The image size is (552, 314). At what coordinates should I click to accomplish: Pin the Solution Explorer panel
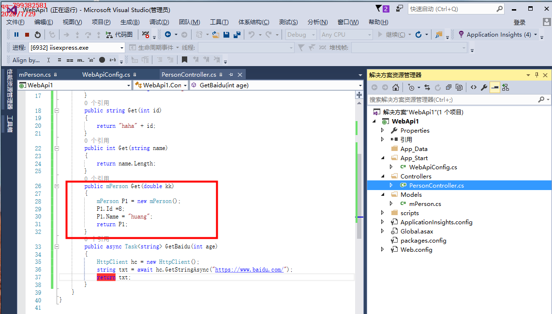coord(537,75)
